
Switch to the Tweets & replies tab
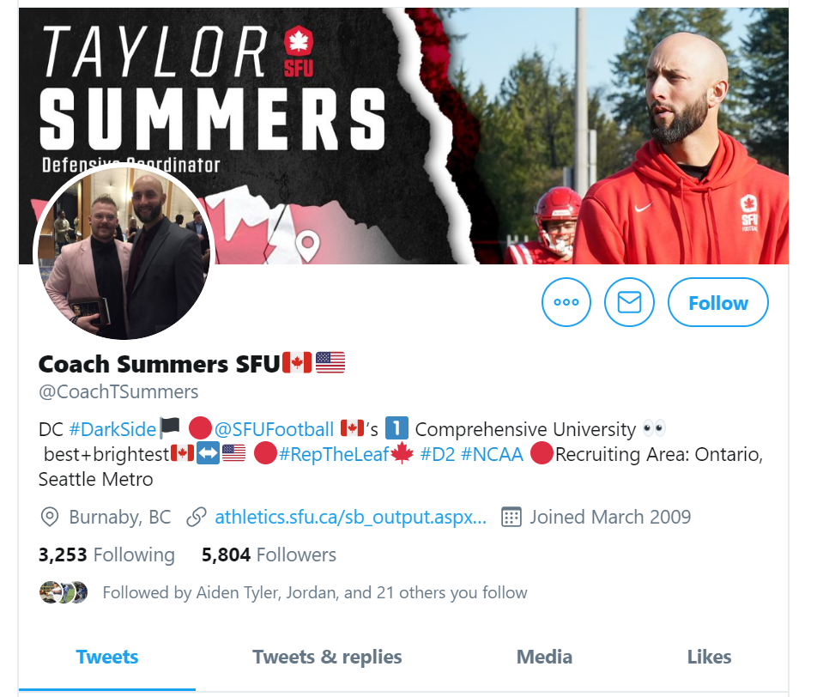pos(327,657)
